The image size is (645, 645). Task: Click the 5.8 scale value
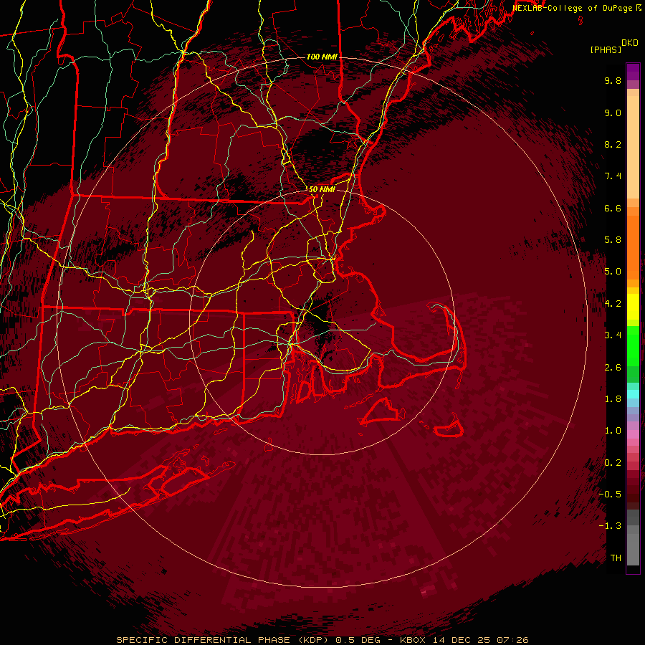[x=613, y=240]
